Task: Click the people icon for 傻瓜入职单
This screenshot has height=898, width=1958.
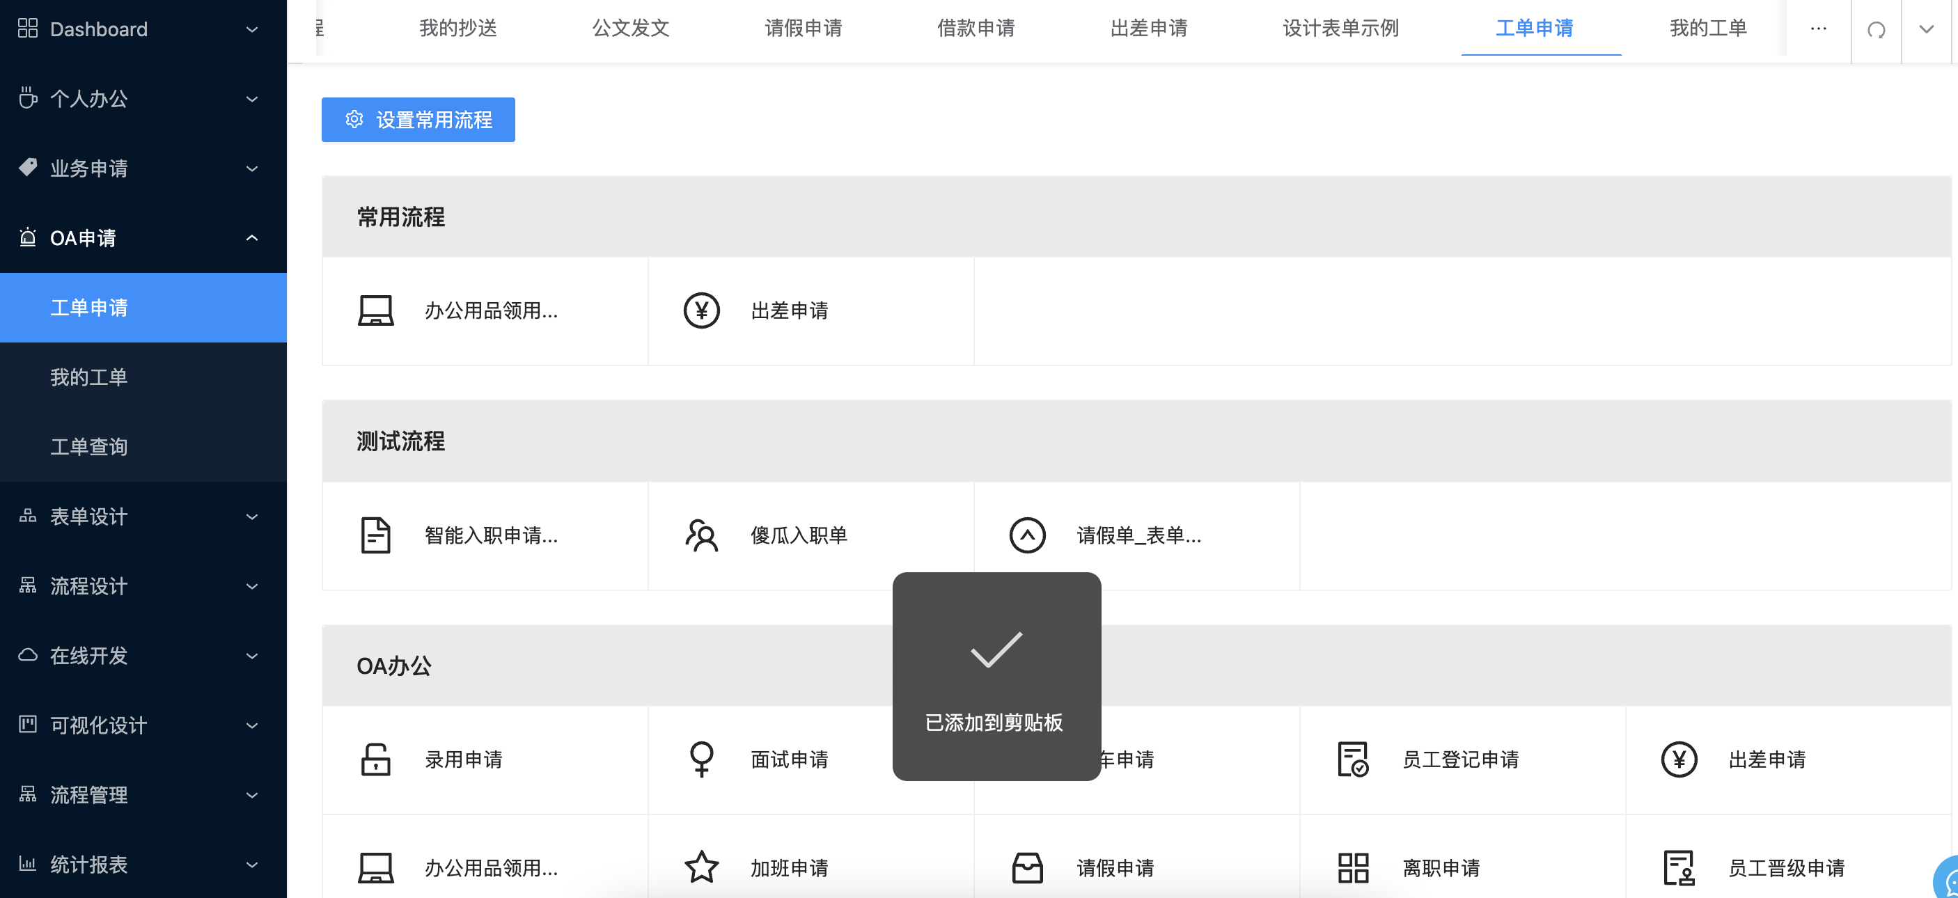Action: tap(700, 535)
